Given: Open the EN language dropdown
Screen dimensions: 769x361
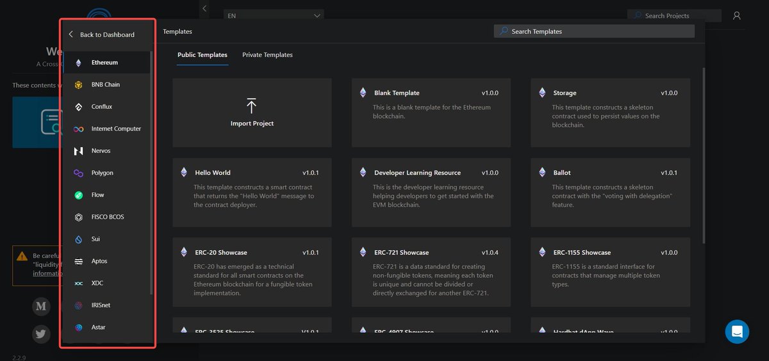Looking at the screenshot, I should 274,15.
